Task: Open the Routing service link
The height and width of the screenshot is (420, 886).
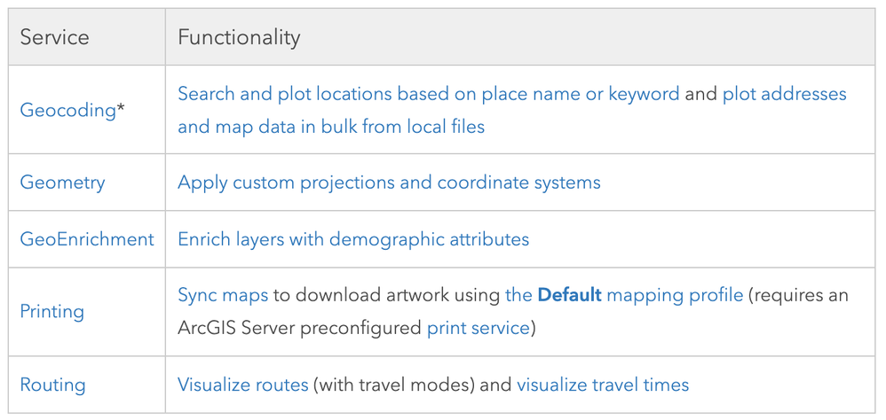Action: [x=52, y=385]
